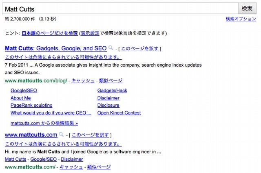Open the www.mattcutts.com result title
Screen dimensions: 261x173
[x=31, y=135]
